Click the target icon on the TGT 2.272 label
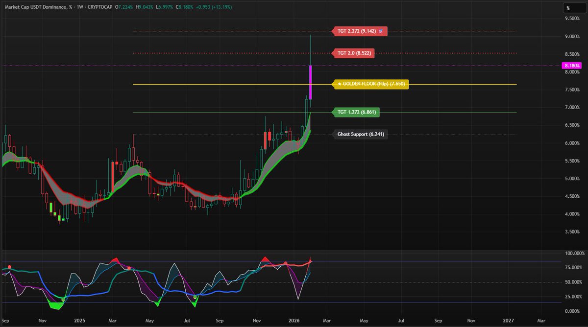The height and width of the screenshot is (327, 588). click(x=381, y=31)
